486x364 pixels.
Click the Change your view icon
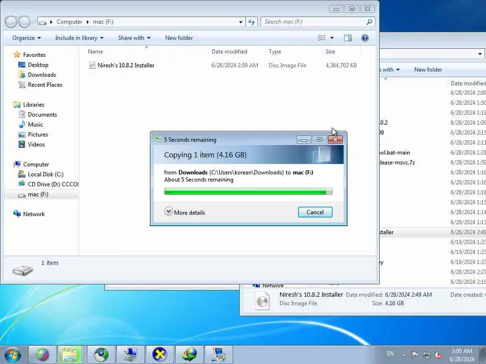322,38
